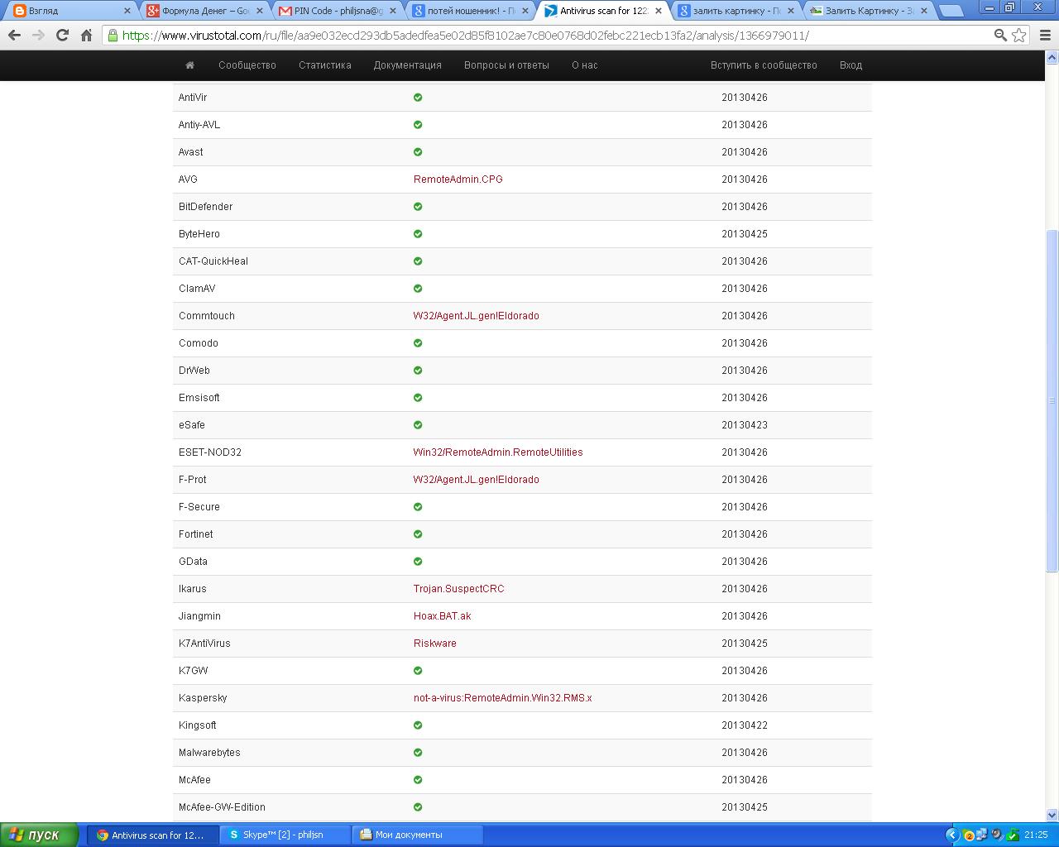Select the Jiangmin result Hoax.BAT.ak

click(x=443, y=616)
